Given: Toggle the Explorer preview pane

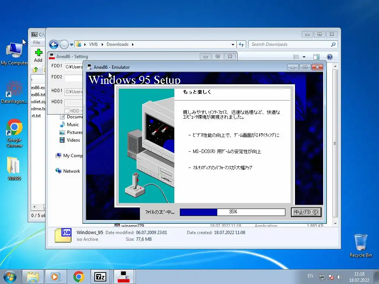Looking at the screenshot, I should 316,57.
